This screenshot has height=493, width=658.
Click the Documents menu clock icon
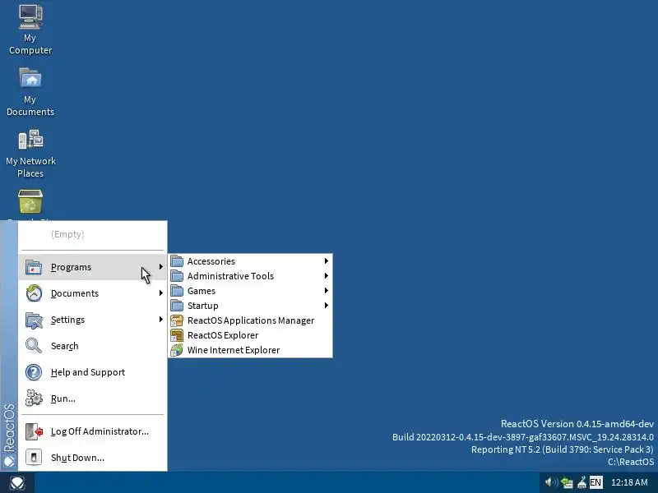pos(34,293)
